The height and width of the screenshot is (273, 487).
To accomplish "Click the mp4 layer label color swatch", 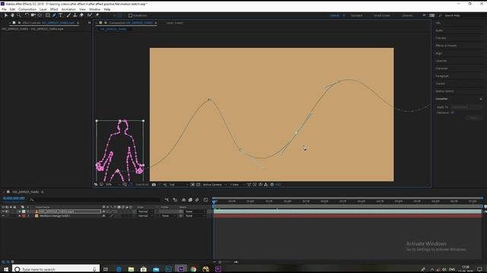I will [24, 212].
